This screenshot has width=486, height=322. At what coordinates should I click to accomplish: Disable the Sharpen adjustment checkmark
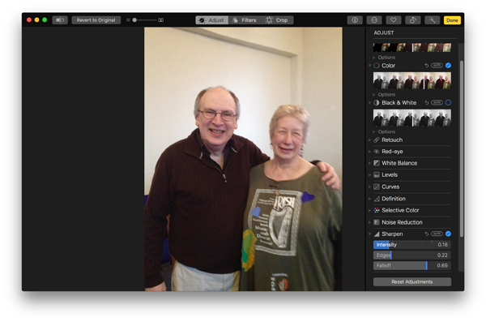(448, 234)
